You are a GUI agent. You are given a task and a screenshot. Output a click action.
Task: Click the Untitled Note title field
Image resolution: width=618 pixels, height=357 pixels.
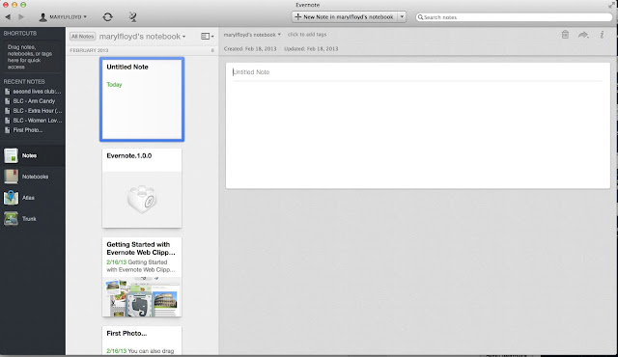tap(417, 72)
